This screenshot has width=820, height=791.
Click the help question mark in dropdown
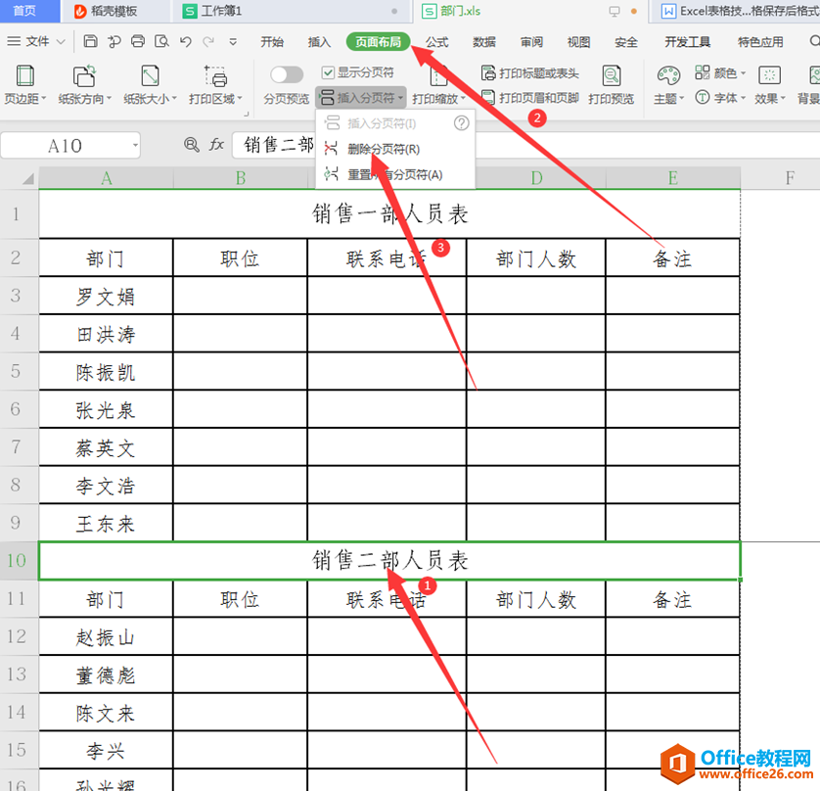point(461,123)
